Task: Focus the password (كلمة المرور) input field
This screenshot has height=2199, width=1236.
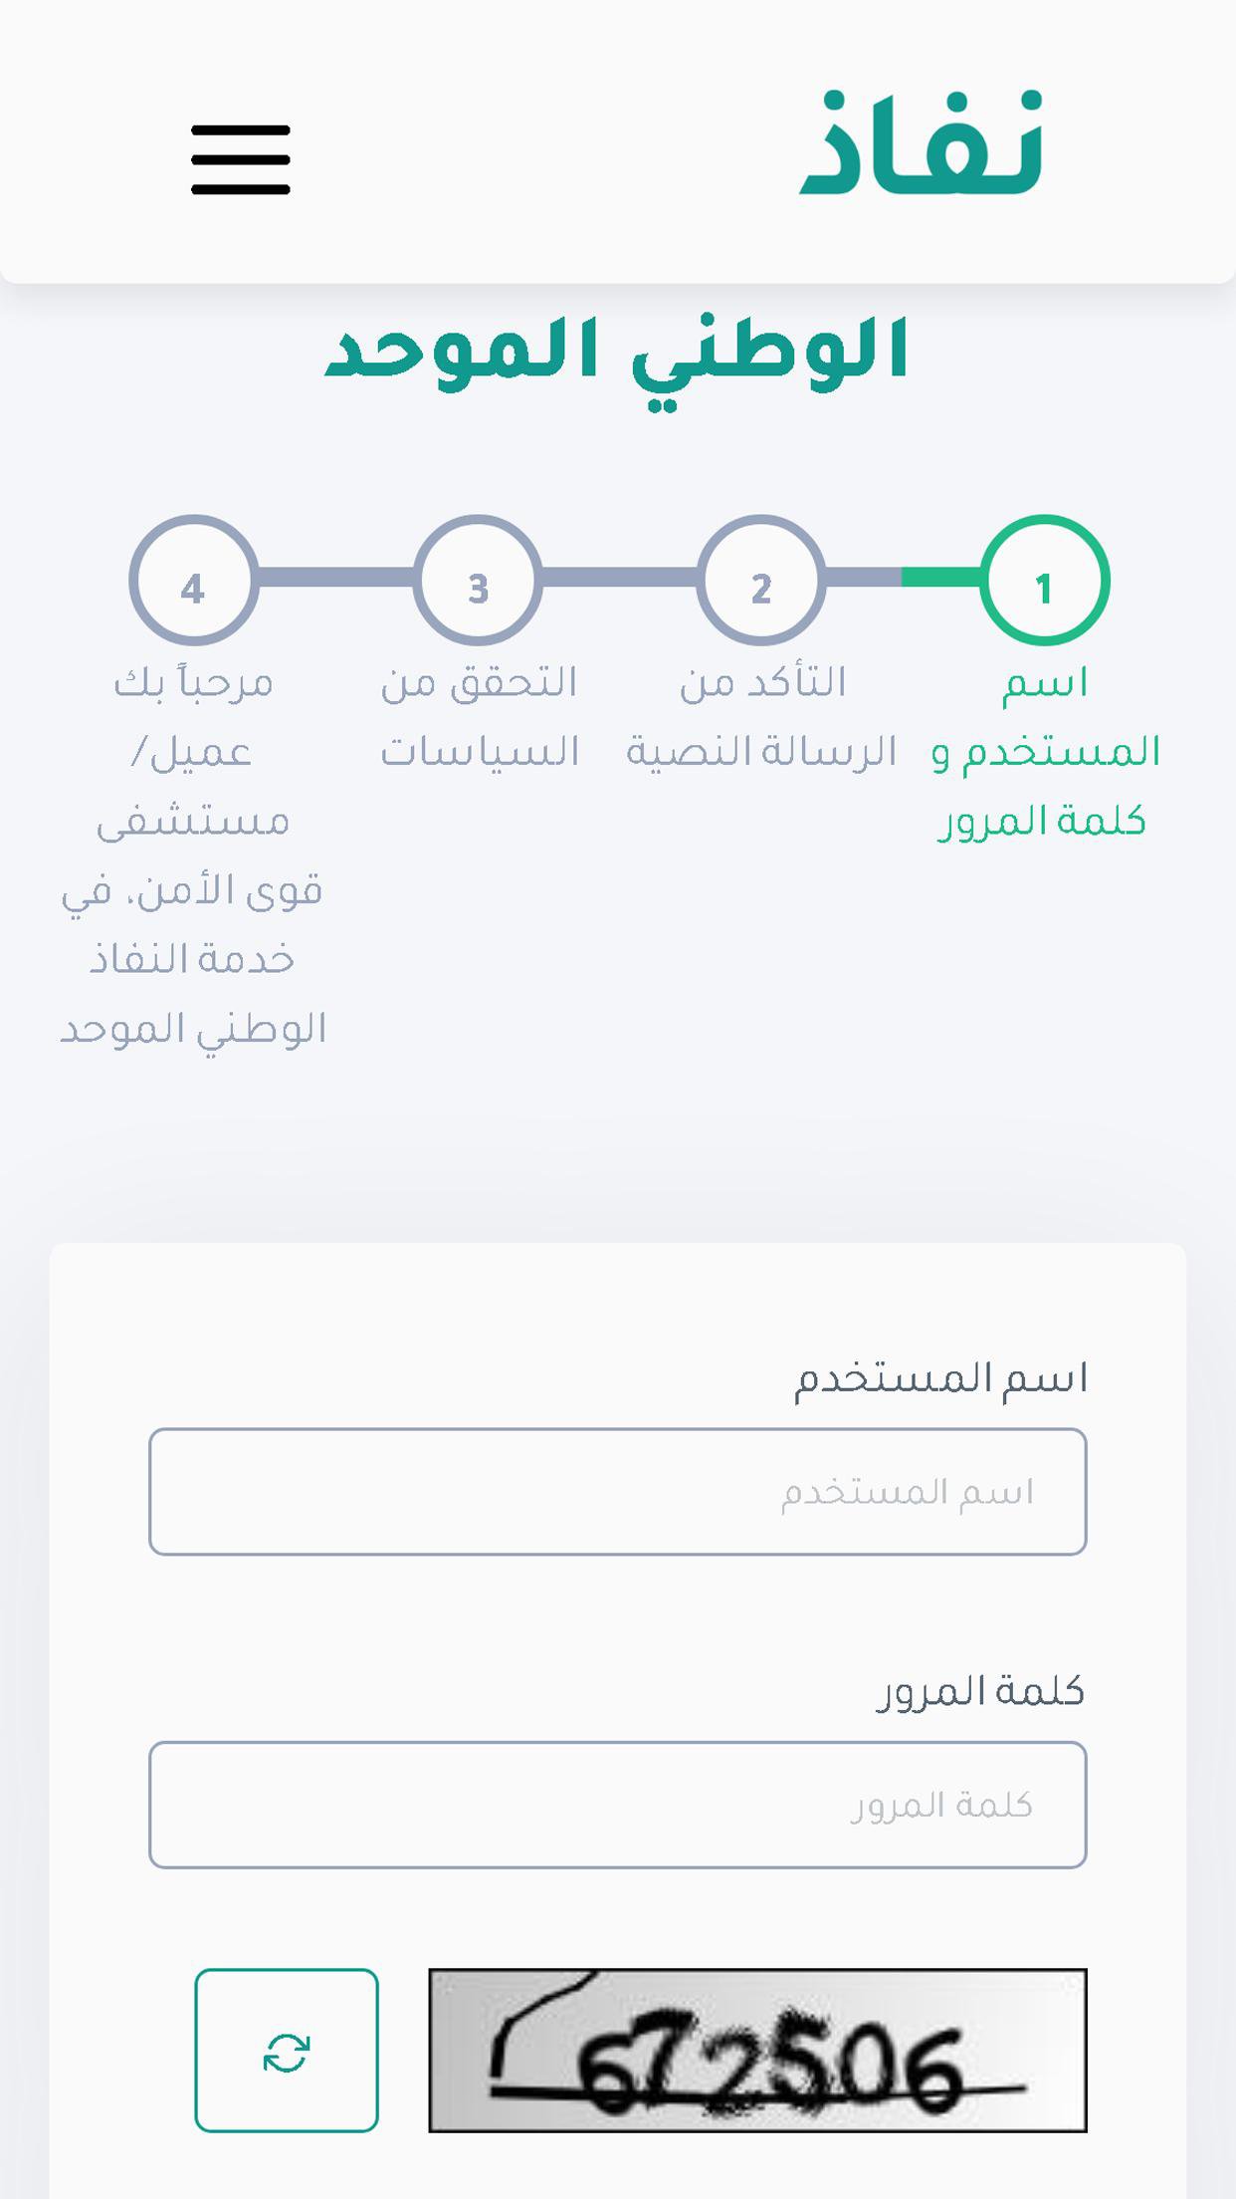Action: tap(617, 1804)
